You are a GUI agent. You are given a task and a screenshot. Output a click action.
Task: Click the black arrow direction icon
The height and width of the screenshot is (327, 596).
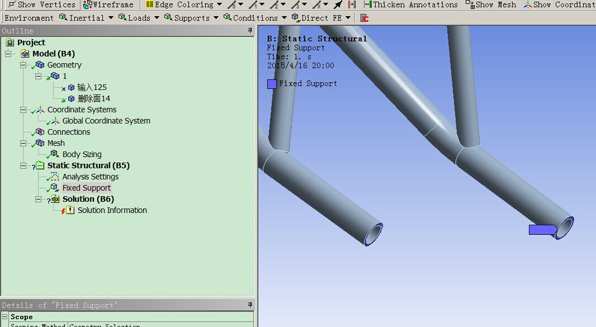click(338, 4)
